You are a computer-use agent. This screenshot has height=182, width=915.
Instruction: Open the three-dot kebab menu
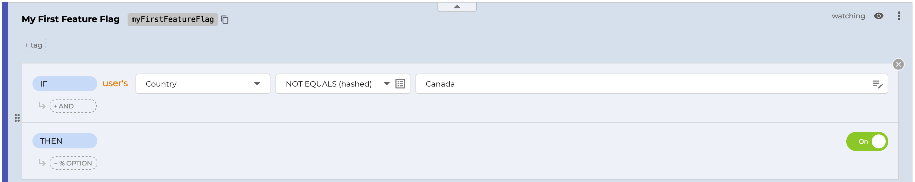click(x=899, y=16)
